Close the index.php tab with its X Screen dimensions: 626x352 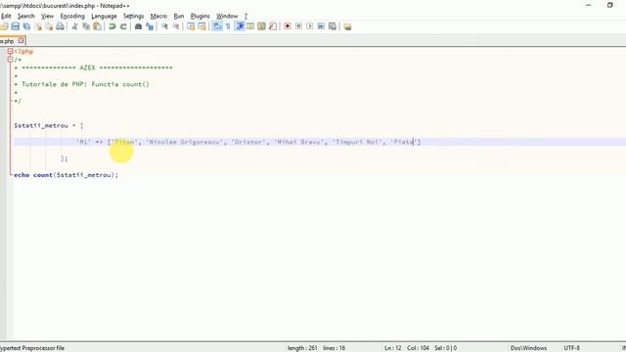(x=21, y=41)
